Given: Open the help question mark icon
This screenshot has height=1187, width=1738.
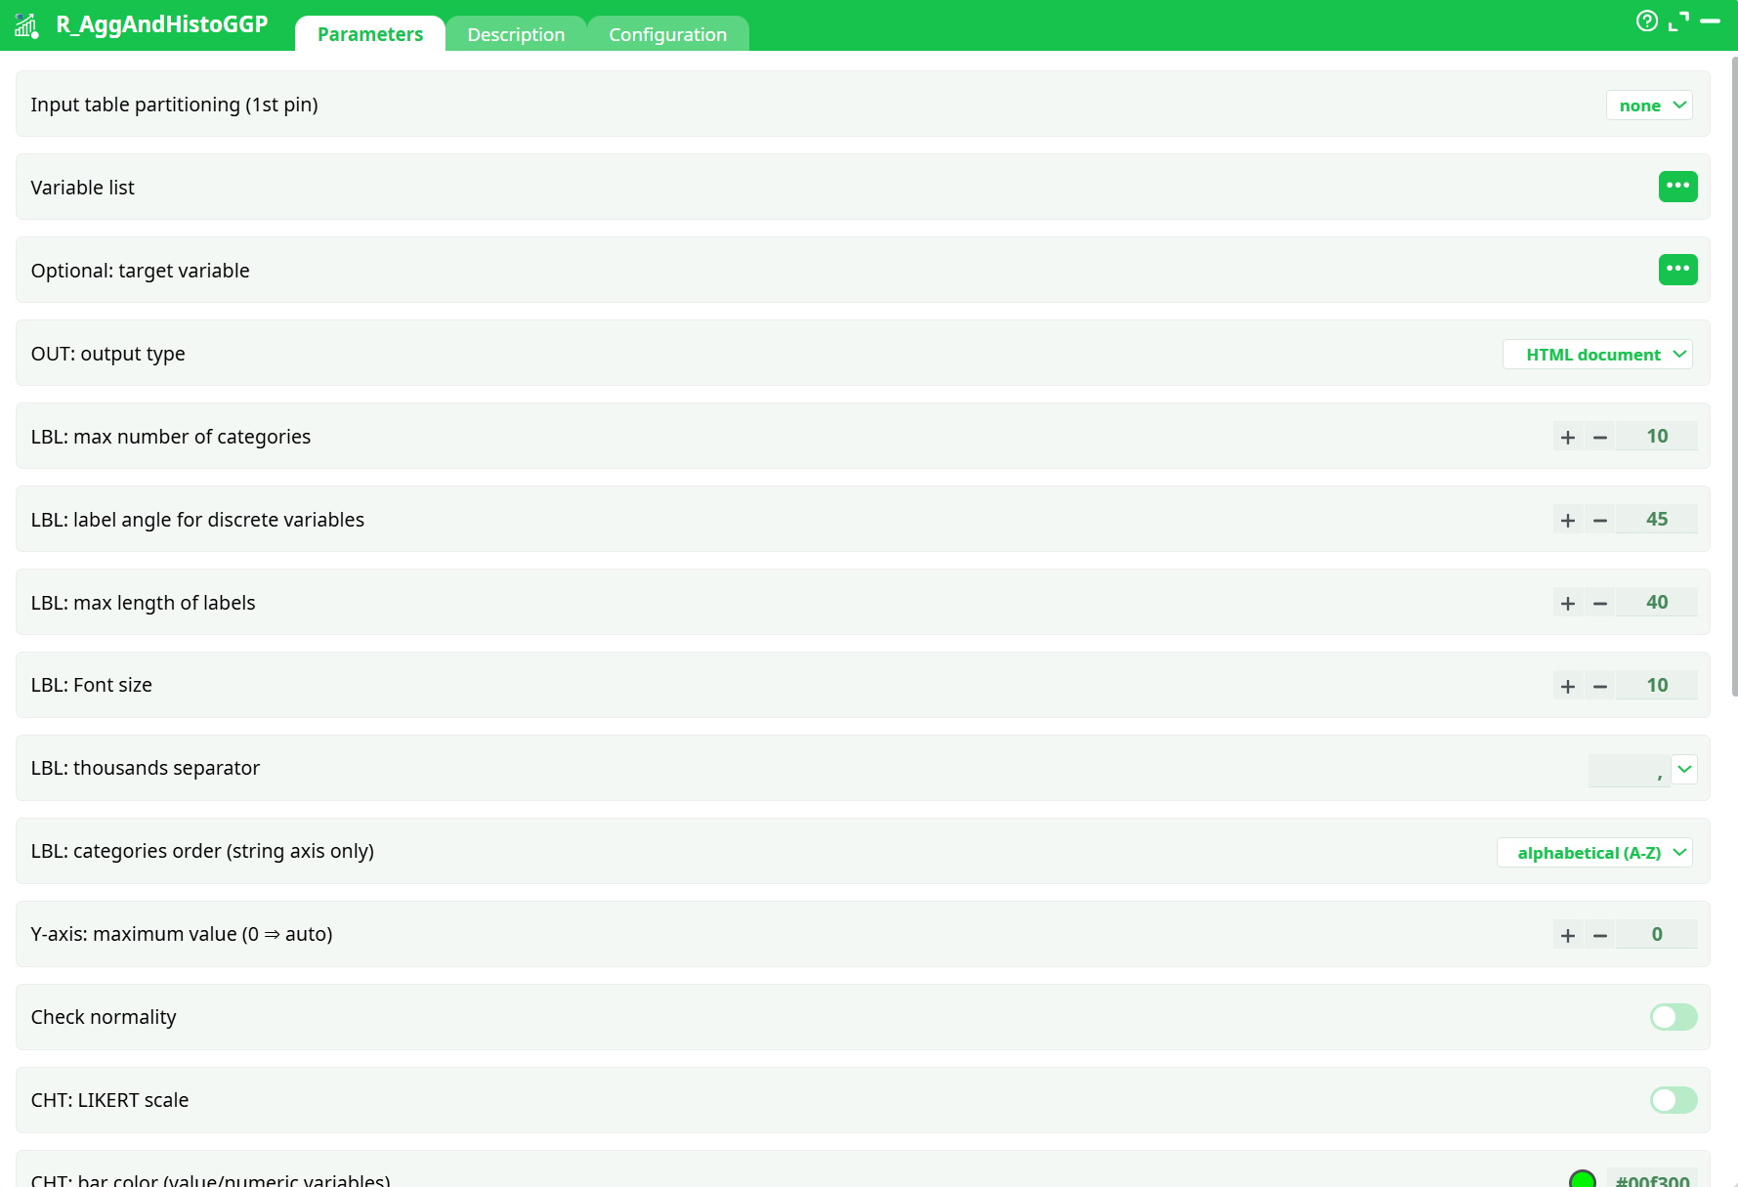Looking at the screenshot, I should point(1647,21).
